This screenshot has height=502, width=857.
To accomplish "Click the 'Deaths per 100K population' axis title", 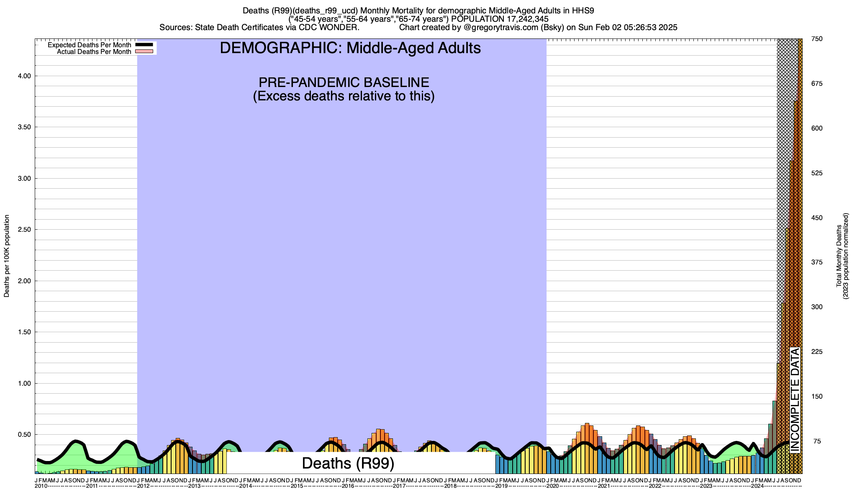I will 7,256.
